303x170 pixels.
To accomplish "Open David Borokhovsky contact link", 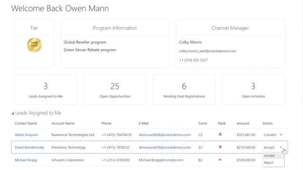I will coord(29,147).
